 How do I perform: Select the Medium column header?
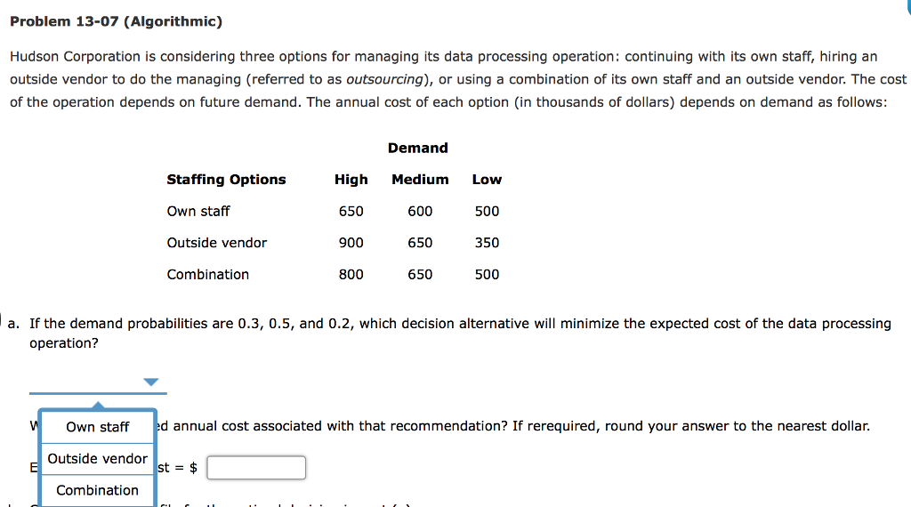tap(420, 180)
